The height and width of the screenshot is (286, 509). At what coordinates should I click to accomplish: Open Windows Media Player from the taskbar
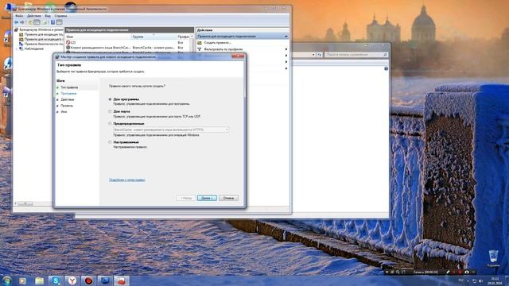(22, 280)
